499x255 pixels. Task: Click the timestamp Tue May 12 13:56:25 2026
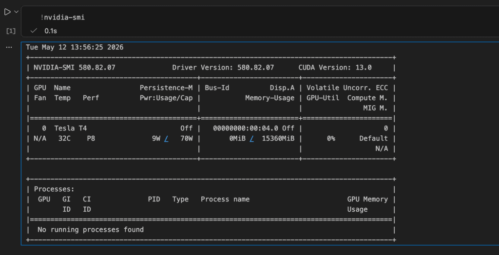pos(75,47)
